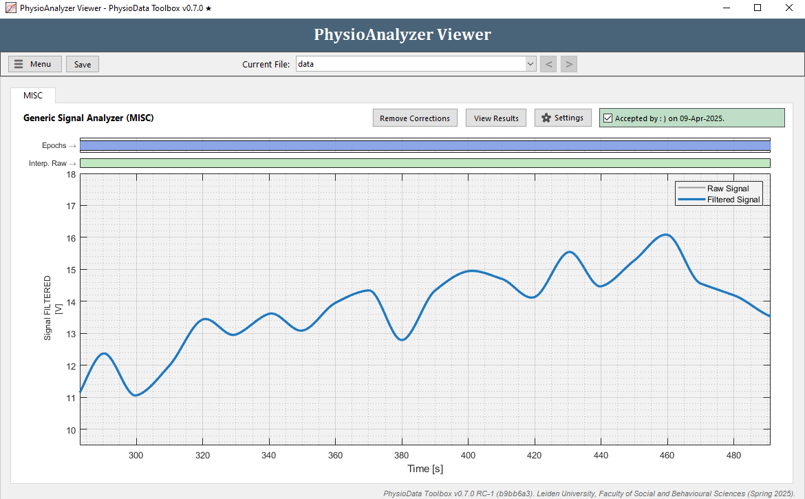Minimize the PhysioAnalyzer Viewer window
Screen dimensions: 805x499
[x=727, y=8]
